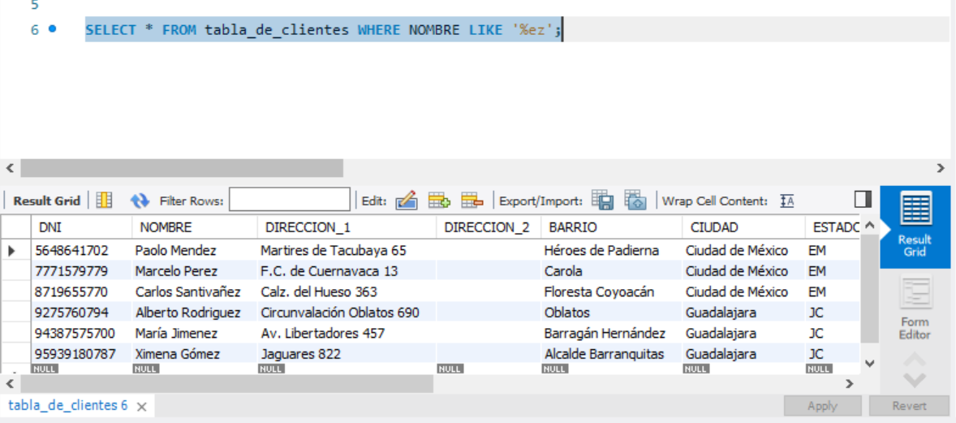Select the tabla_de_clientes 6 result tab
956x423 pixels.
tap(67, 405)
